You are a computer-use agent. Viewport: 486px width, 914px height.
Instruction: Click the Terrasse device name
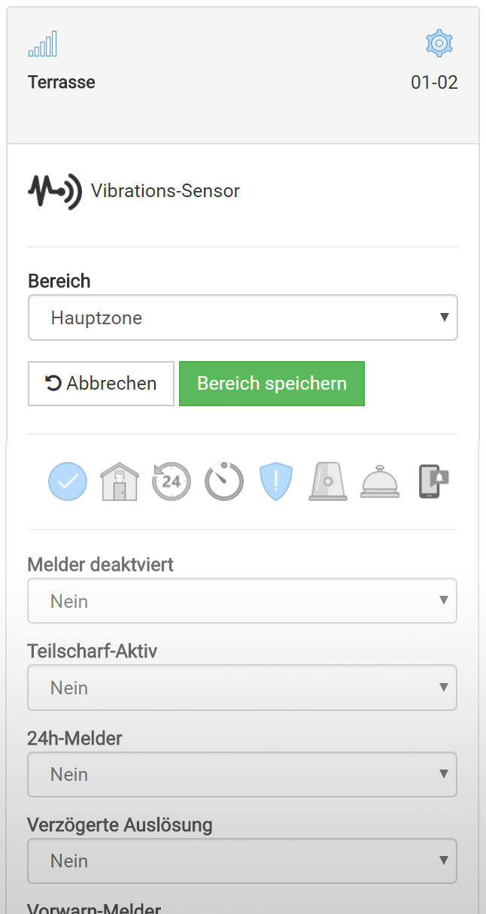pos(62,83)
